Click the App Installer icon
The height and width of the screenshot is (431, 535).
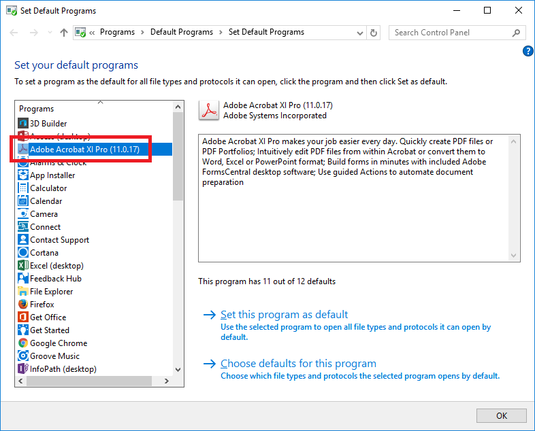point(23,175)
